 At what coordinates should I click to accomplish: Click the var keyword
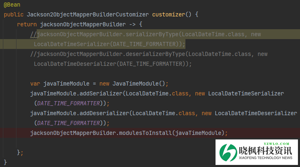pos(35,83)
